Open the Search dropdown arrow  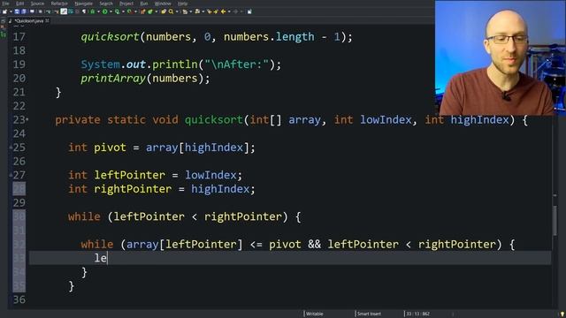[177, 11]
